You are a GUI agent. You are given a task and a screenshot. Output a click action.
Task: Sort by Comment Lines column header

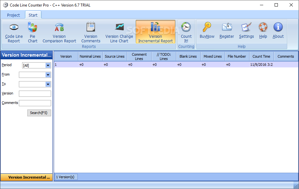pos(139,56)
